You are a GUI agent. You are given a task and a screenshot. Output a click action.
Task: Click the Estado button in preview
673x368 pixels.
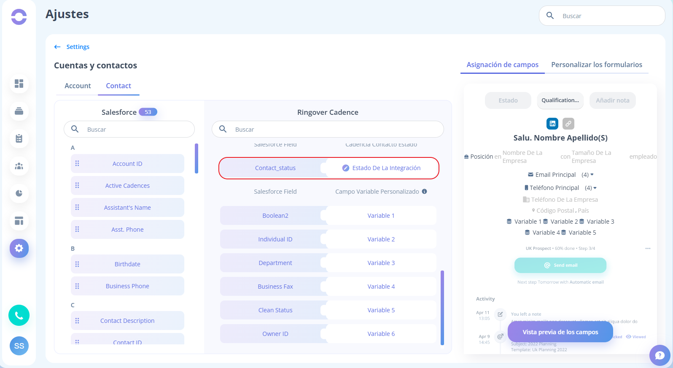pyautogui.click(x=508, y=100)
